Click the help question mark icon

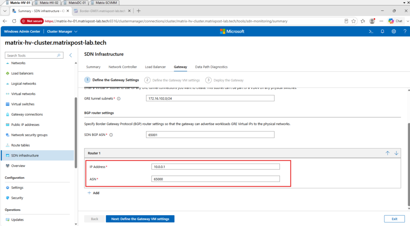pos(405,32)
